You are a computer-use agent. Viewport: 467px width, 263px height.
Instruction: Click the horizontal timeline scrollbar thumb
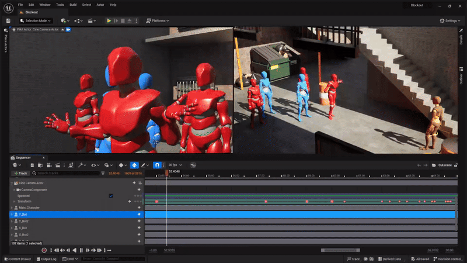(340, 250)
